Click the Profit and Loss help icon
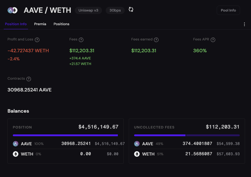 (x=37, y=40)
